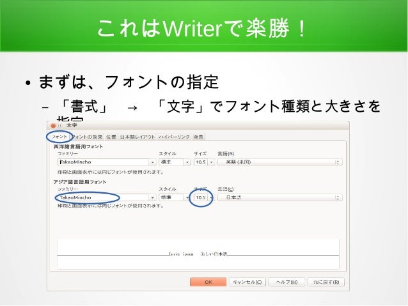Screen dimensions: 408x306
Task: Open the 言語 英語 (米国) language dropdown
Action: click(x=279, y=162)
